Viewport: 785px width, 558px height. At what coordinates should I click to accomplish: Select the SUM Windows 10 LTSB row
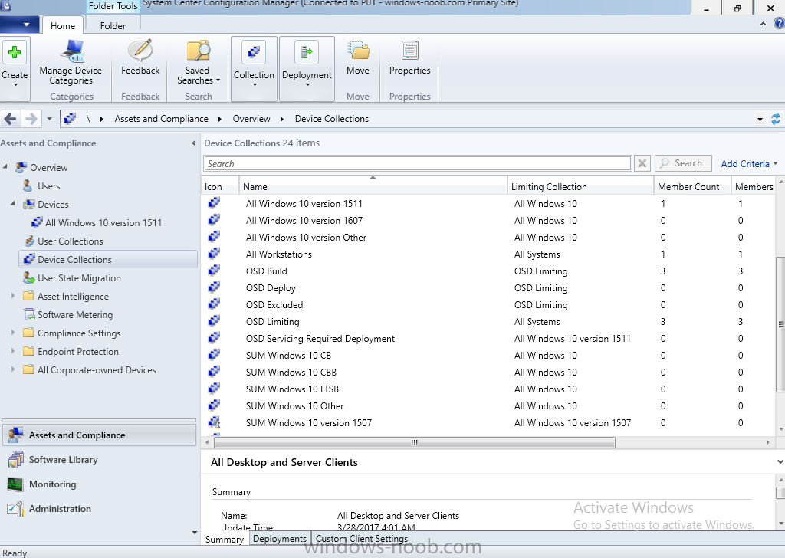click(x=488, y=389)
